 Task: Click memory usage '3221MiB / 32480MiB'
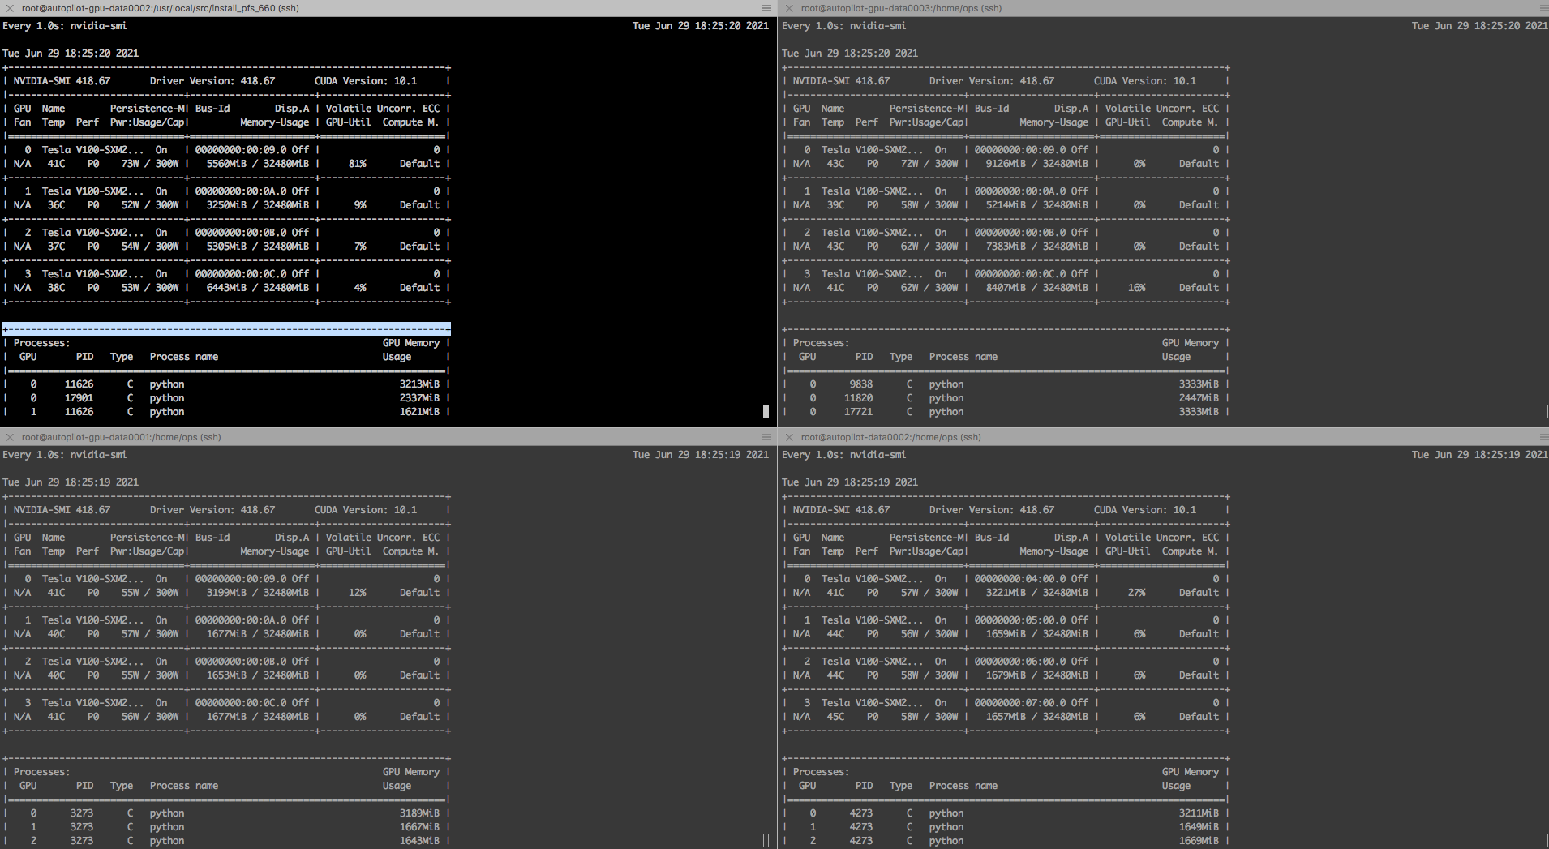coord(1037,593)
